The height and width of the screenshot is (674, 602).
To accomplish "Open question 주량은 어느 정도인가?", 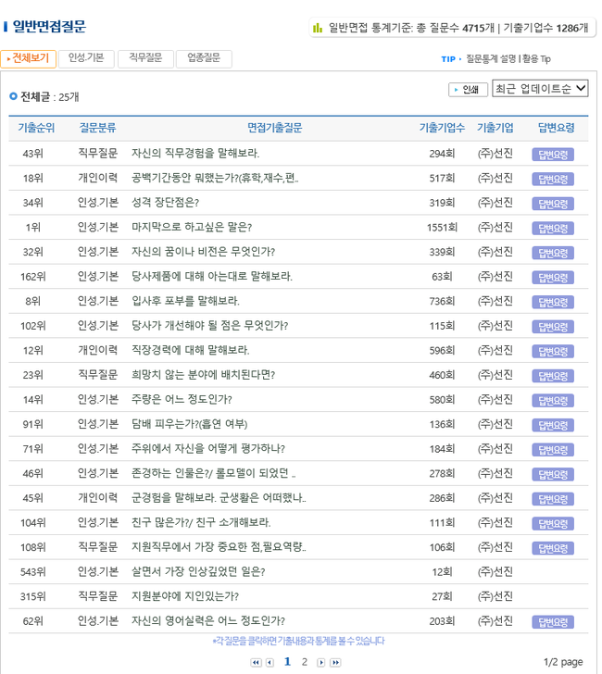I will [x=182, y=399].
